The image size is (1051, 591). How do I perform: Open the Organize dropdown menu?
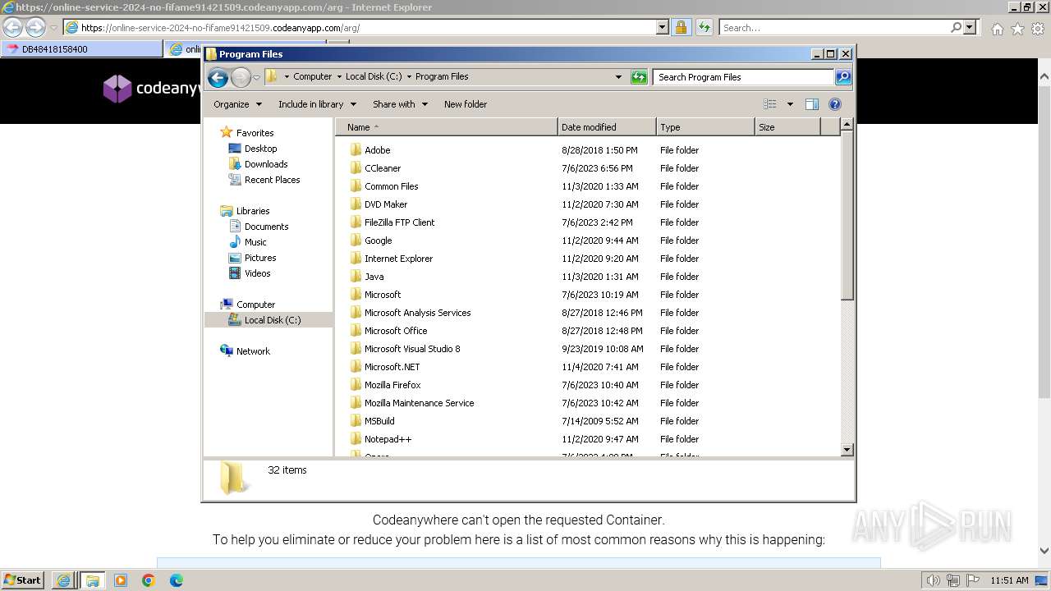pos(237,104)
